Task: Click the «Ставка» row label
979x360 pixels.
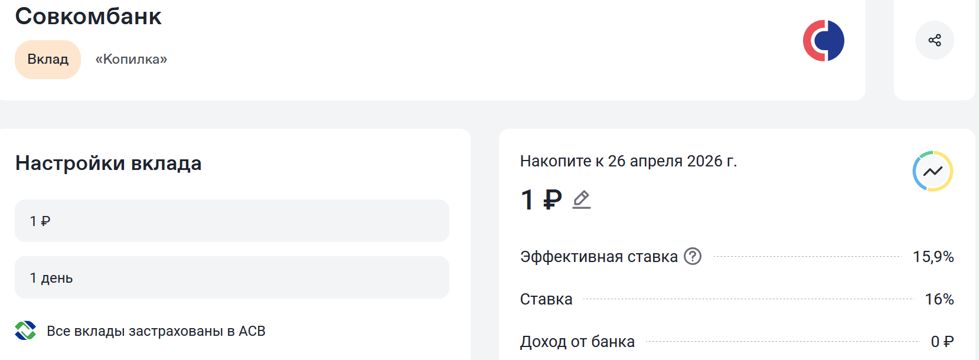Action: point(546,299)
